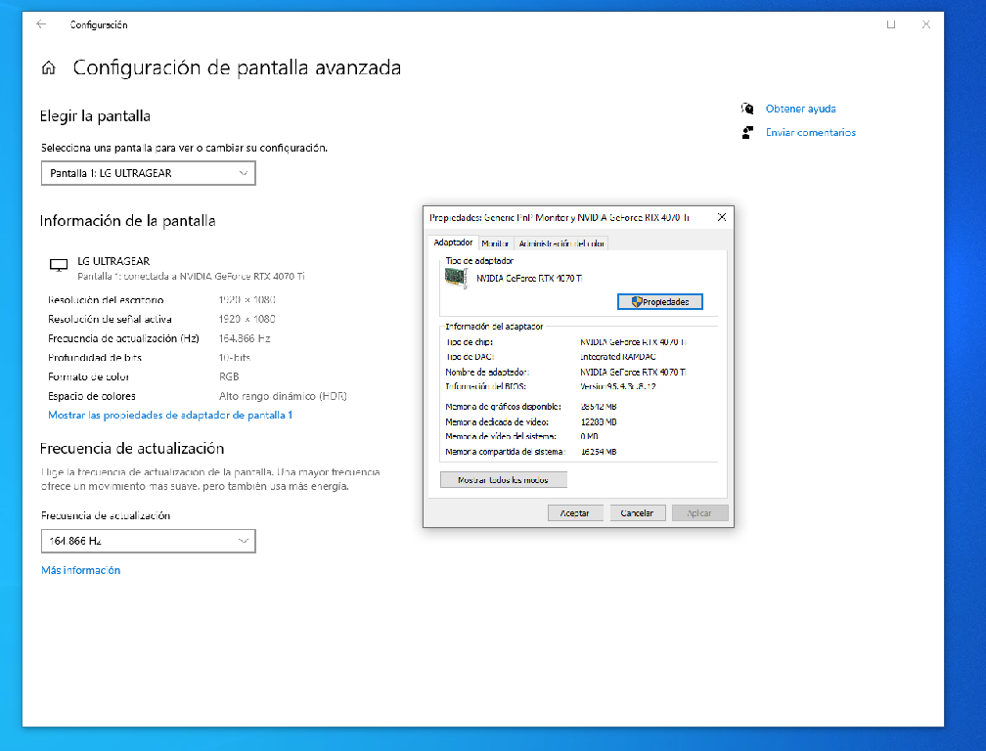Click the Obtener ayuda help icon

747,109
